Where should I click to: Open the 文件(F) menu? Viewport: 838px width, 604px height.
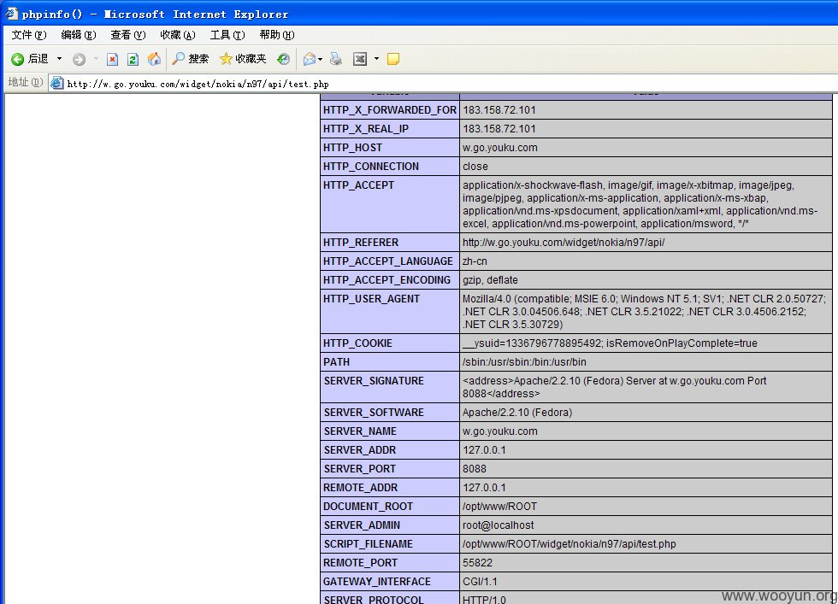coord(29,35)
